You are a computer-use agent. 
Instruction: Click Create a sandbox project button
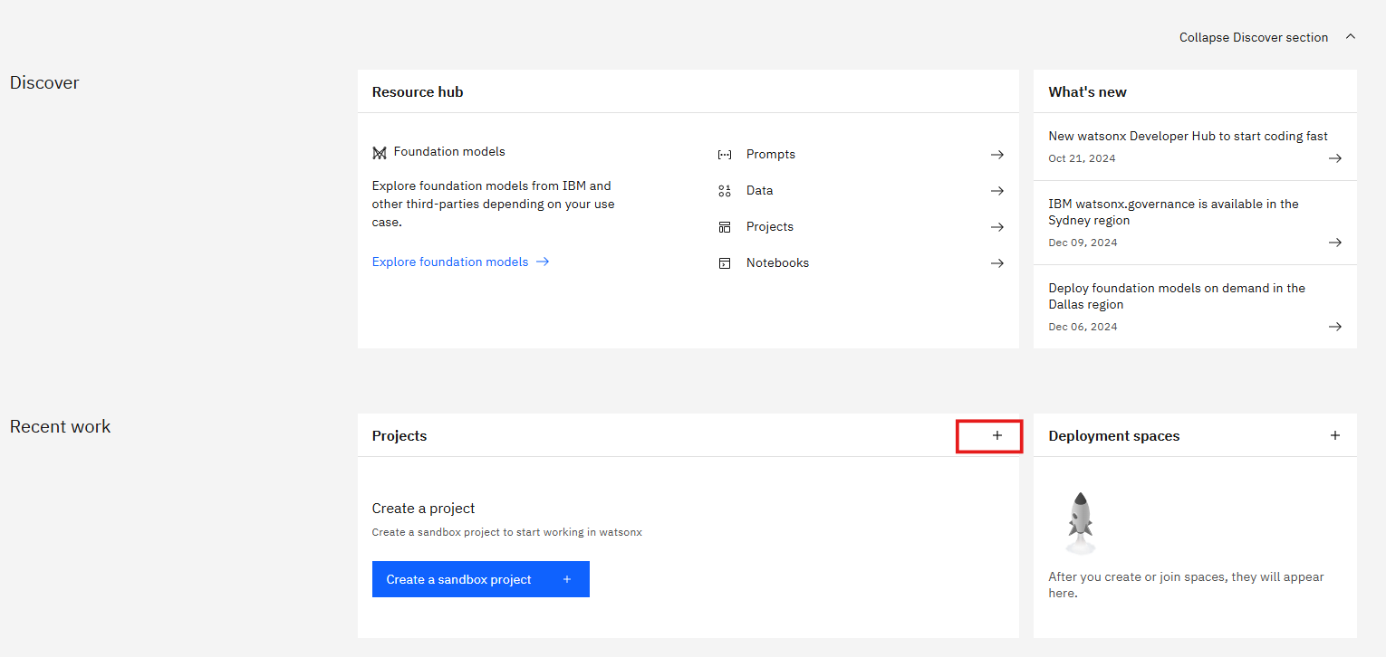480,579
